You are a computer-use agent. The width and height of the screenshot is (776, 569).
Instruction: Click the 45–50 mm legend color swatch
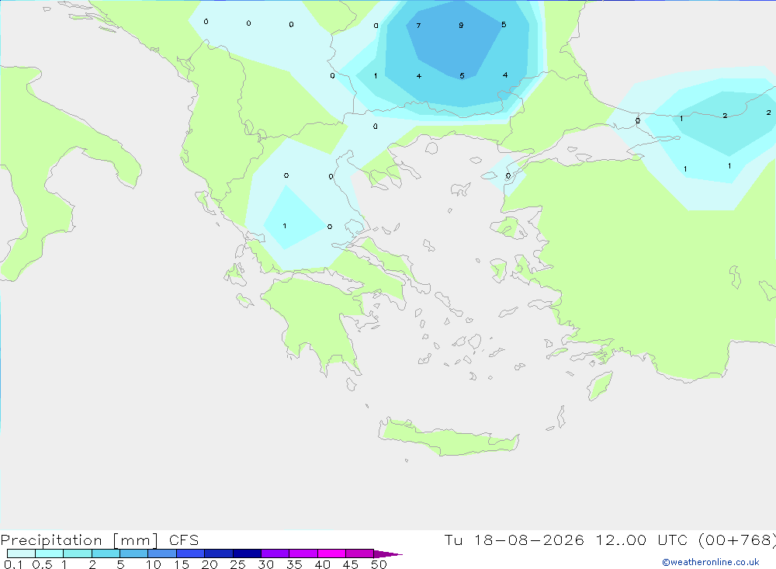[x=360, y=553]
